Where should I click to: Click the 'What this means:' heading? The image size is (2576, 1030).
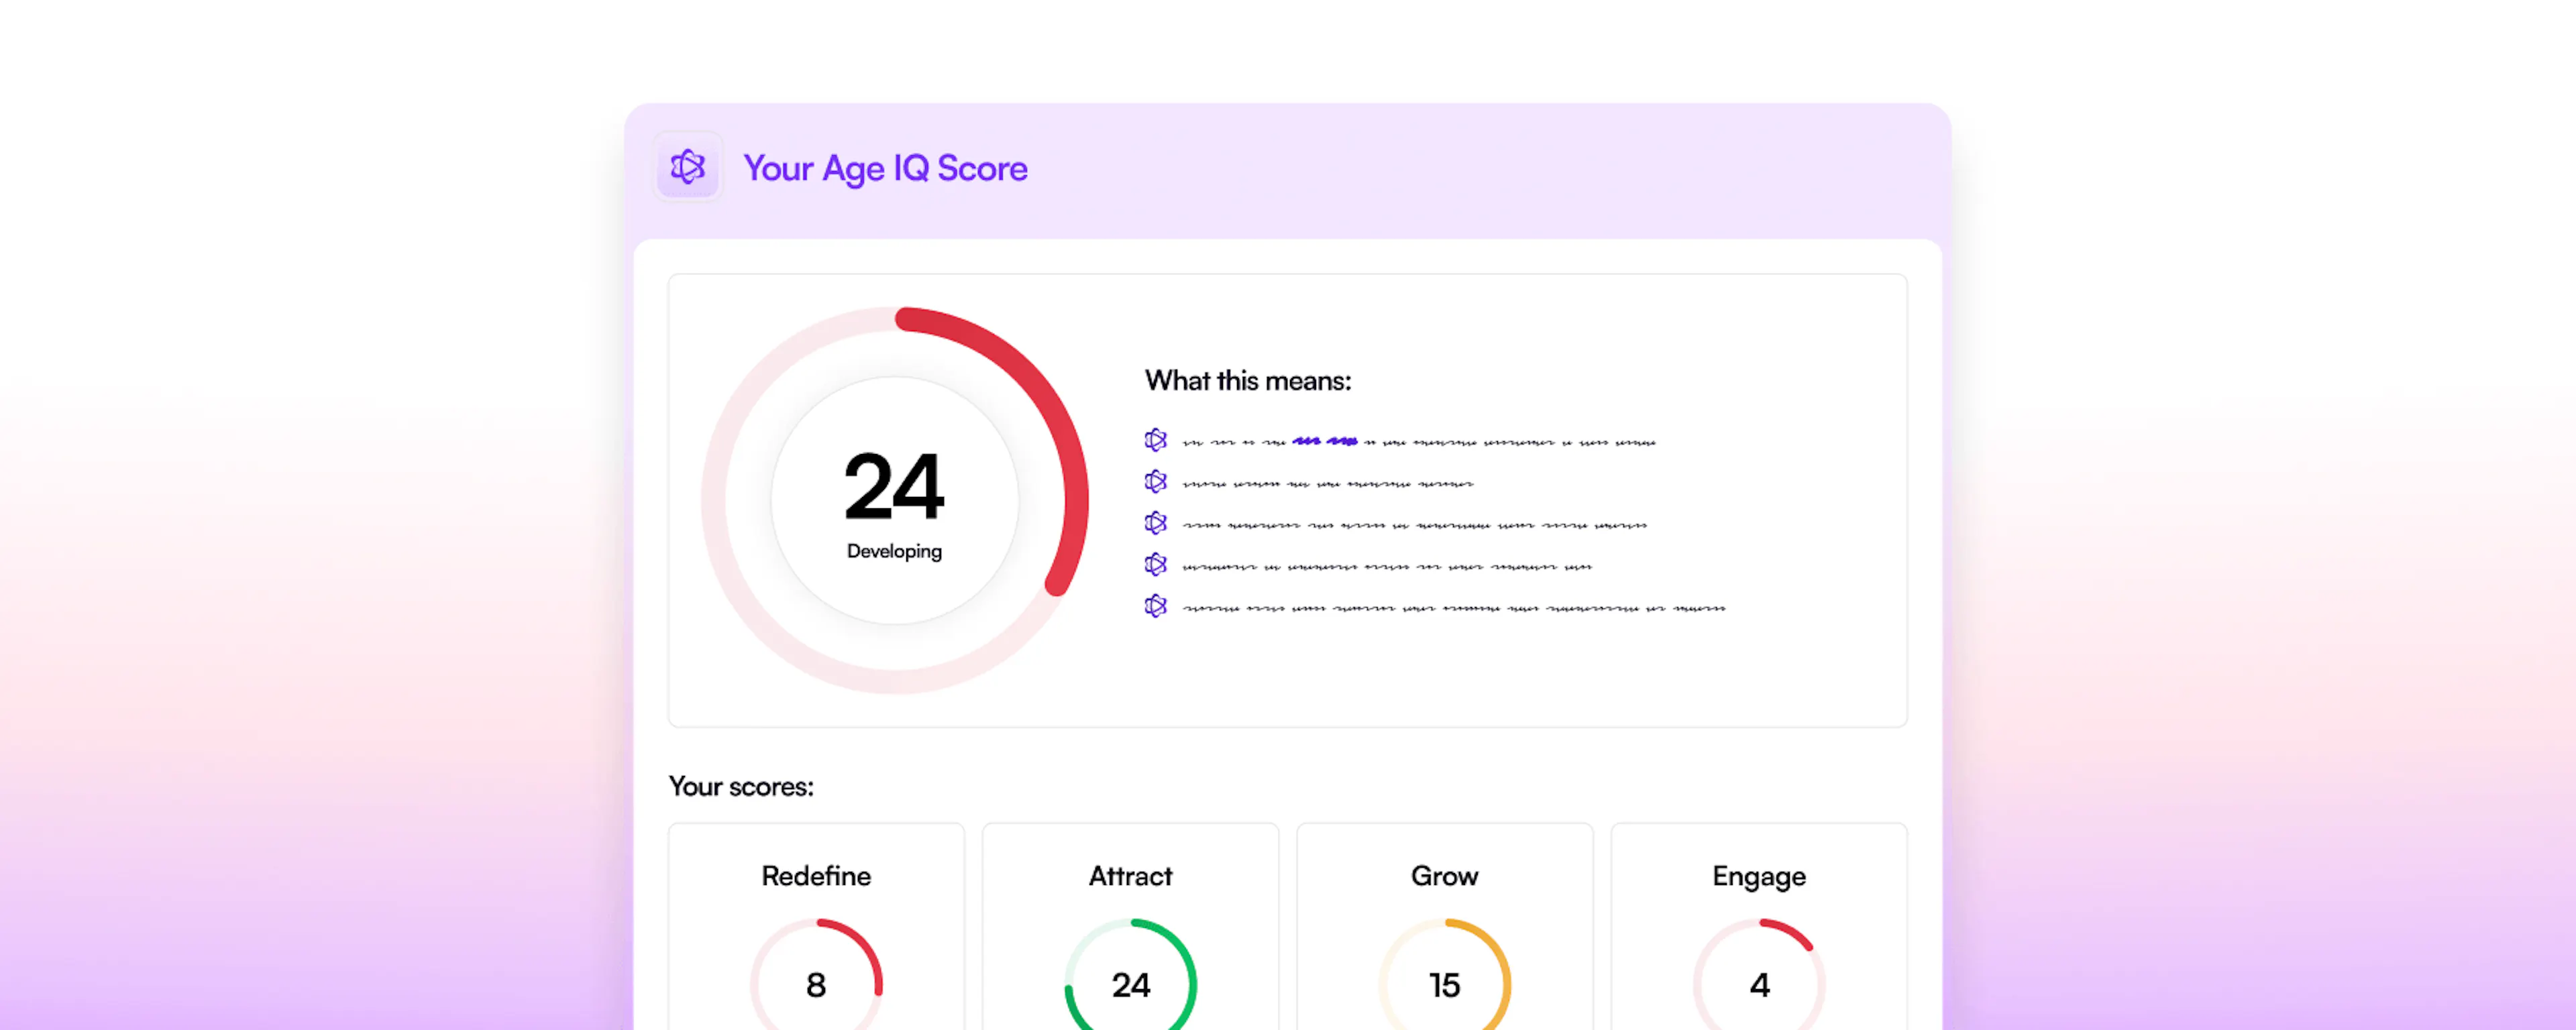click(x=1248, y=381)
